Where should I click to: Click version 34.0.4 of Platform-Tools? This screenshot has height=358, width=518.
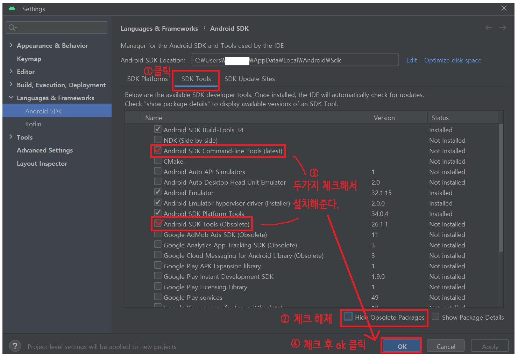(380, 214)
